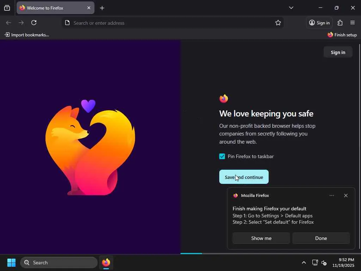Uncheck Pin Firefox to taskbar checkbox
361x271 pixels.
coord(222,156)
